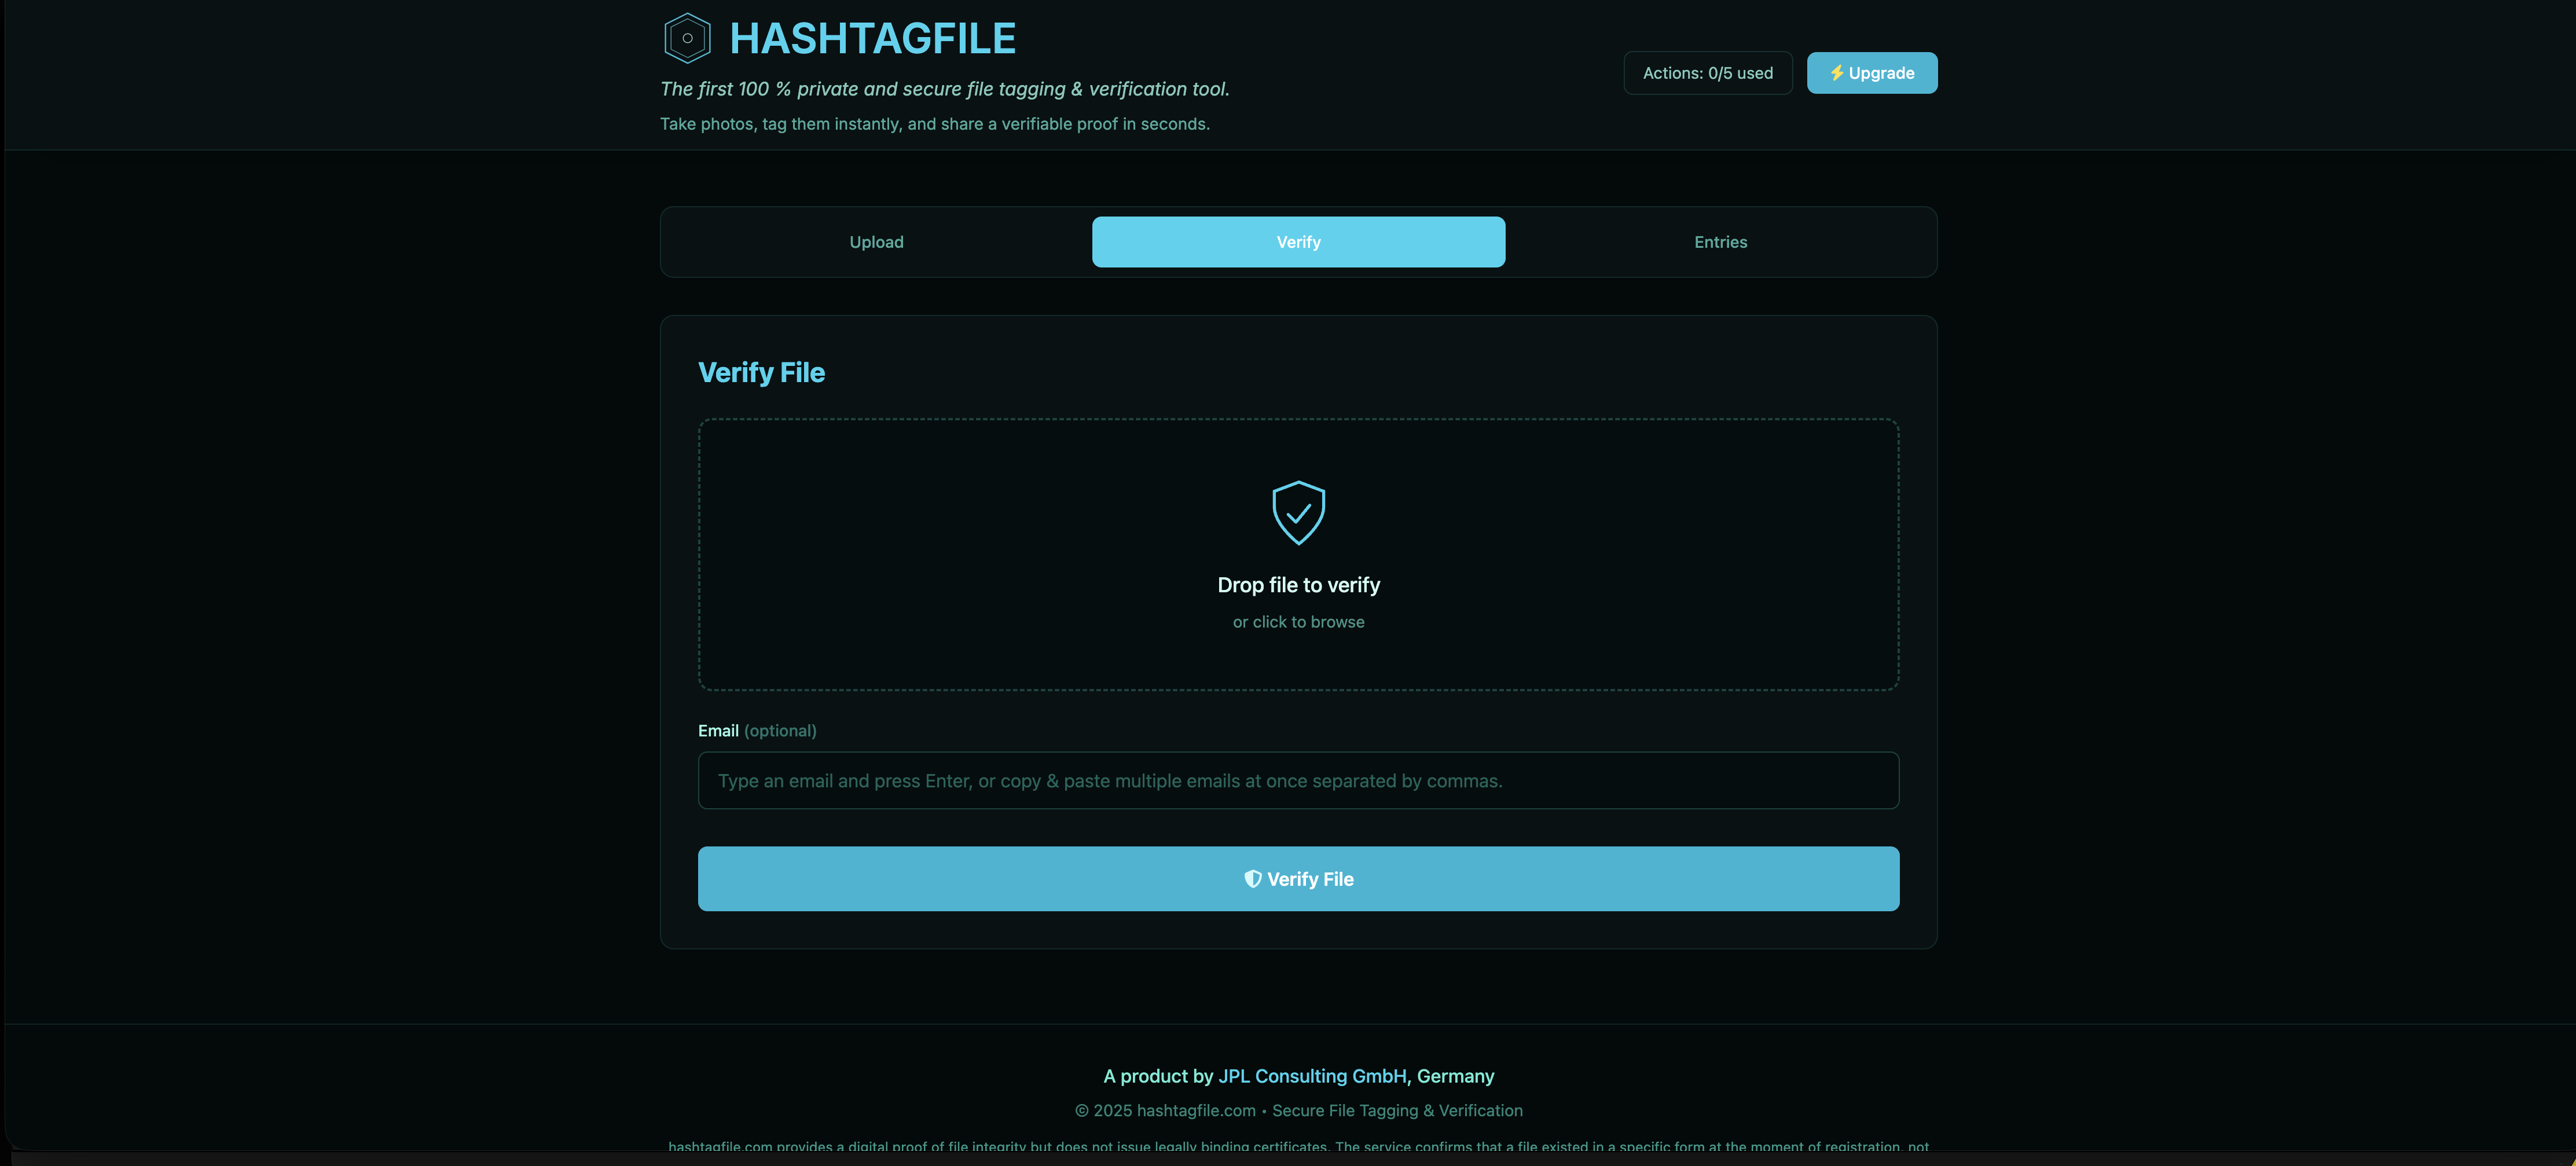Click the 'Drop file to verify' label

pyautogui.click(x=1298, y=584)
